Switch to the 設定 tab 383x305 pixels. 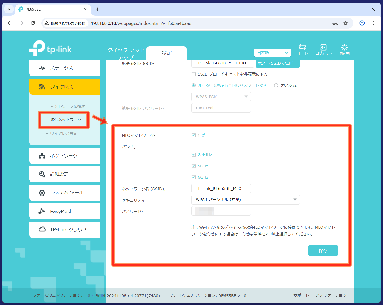(x=166, y=53)
